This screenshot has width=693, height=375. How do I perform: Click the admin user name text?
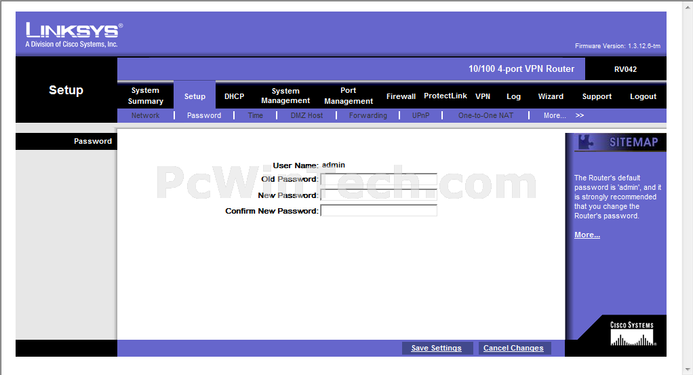coord(333,165)
